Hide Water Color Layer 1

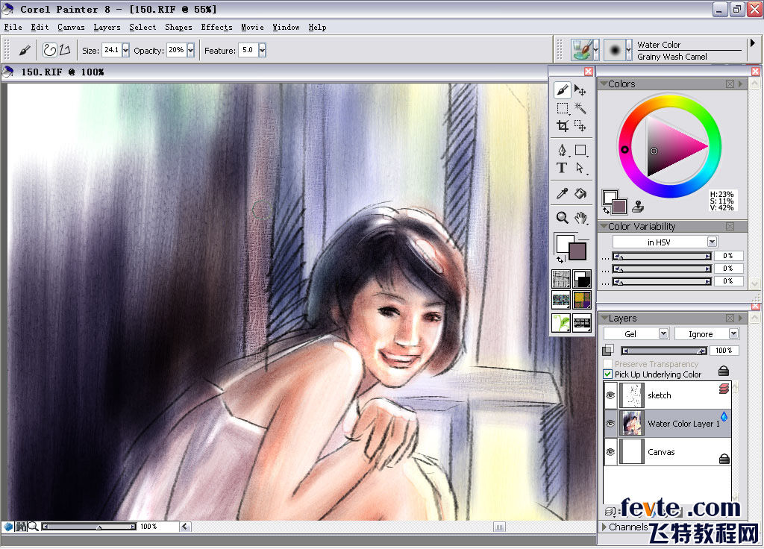610,424
